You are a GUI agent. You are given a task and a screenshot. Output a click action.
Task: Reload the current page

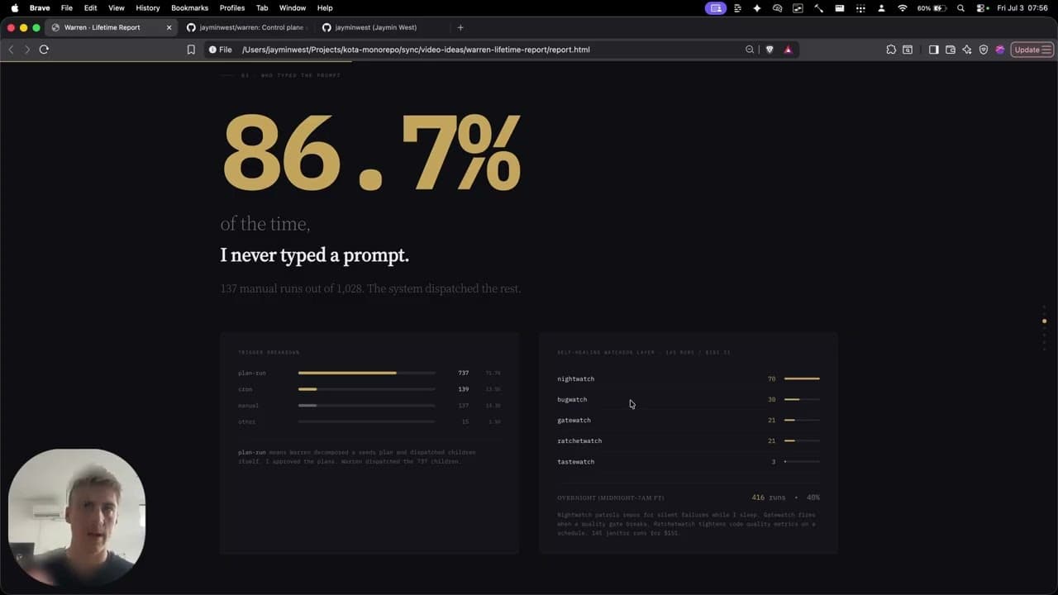coord(44,50)
